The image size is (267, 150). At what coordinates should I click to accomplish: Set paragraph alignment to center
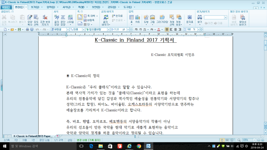click(x=175, y=29)
